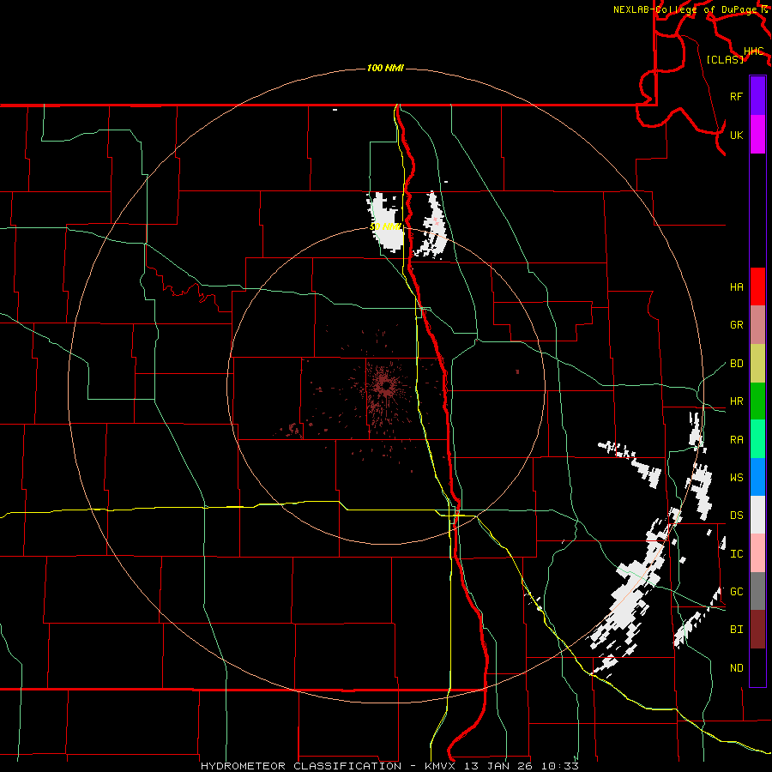
Task: Click the "WS" legend label
Action: click(x=736, y=478)
